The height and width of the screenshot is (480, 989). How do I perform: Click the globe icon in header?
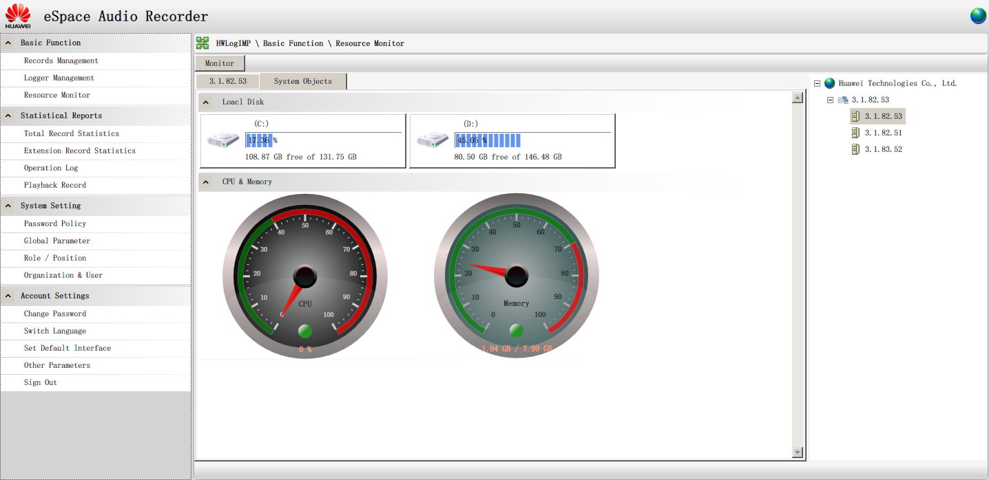pos(978,16)
